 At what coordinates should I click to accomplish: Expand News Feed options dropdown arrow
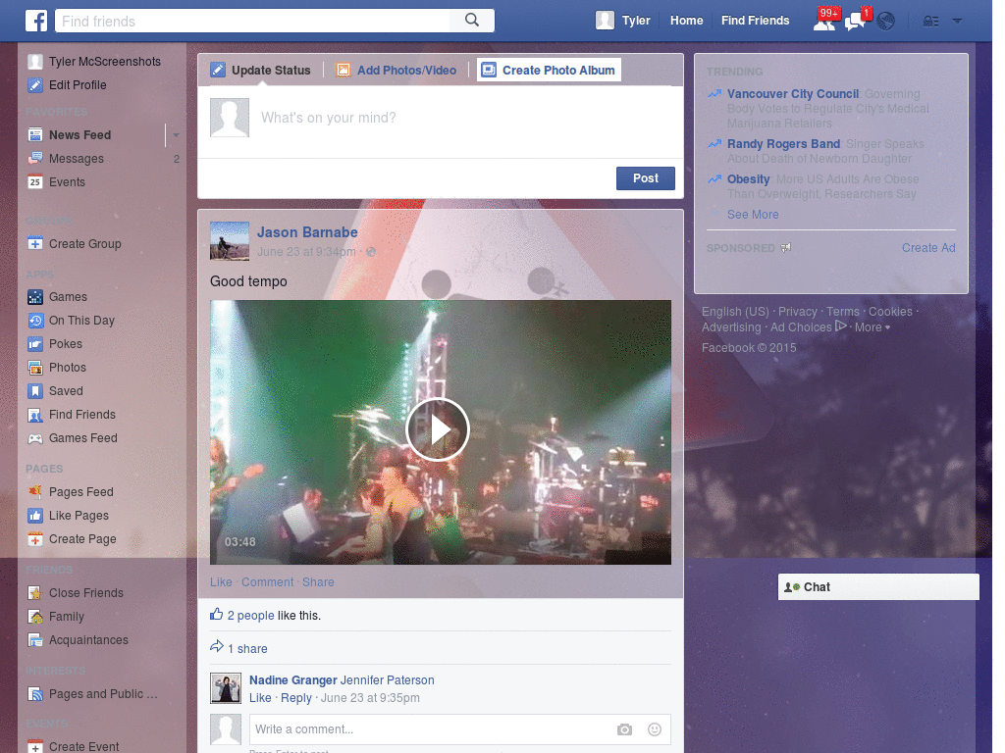click(176, 135)
